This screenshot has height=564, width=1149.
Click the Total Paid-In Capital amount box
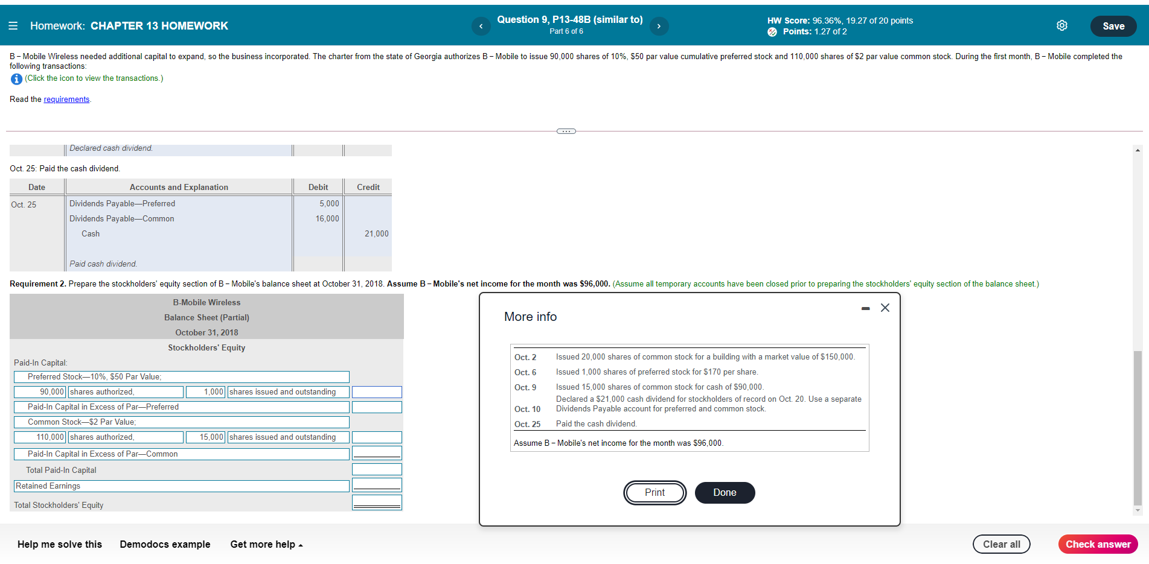pyautogui.click(x=377, y=469)
